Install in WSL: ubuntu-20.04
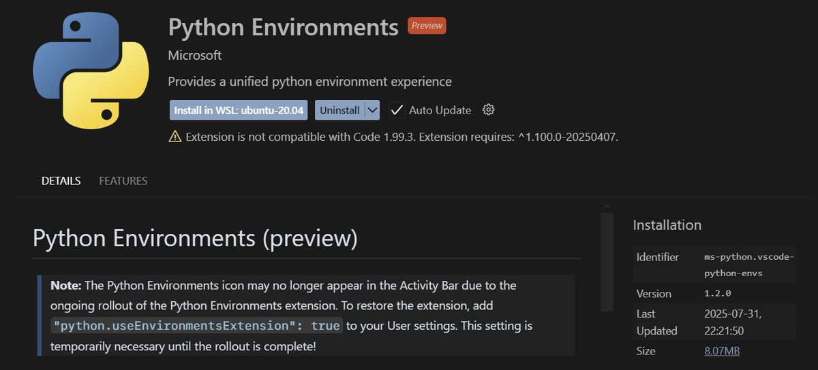Image resolution: width=818 pixels, height=370 pixels. pos(239,110)
